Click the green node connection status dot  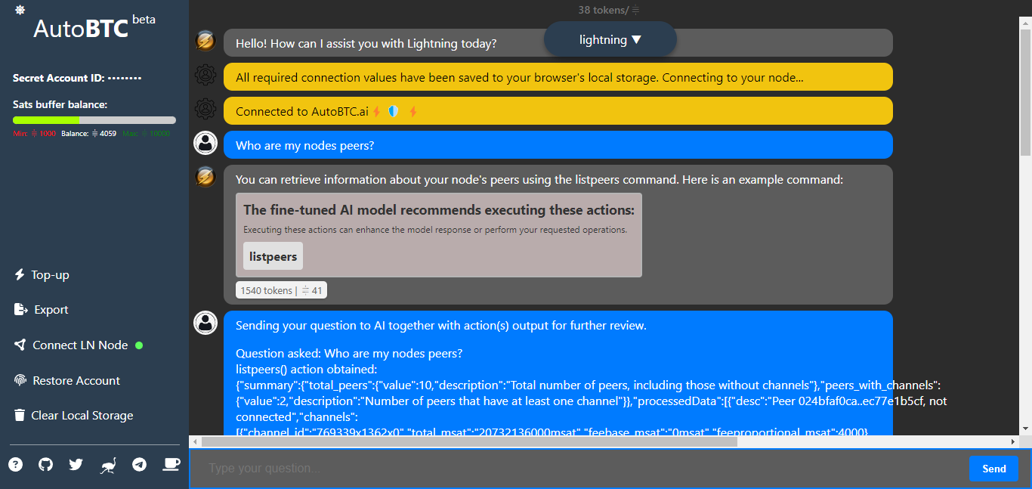(x=139, y=345)
